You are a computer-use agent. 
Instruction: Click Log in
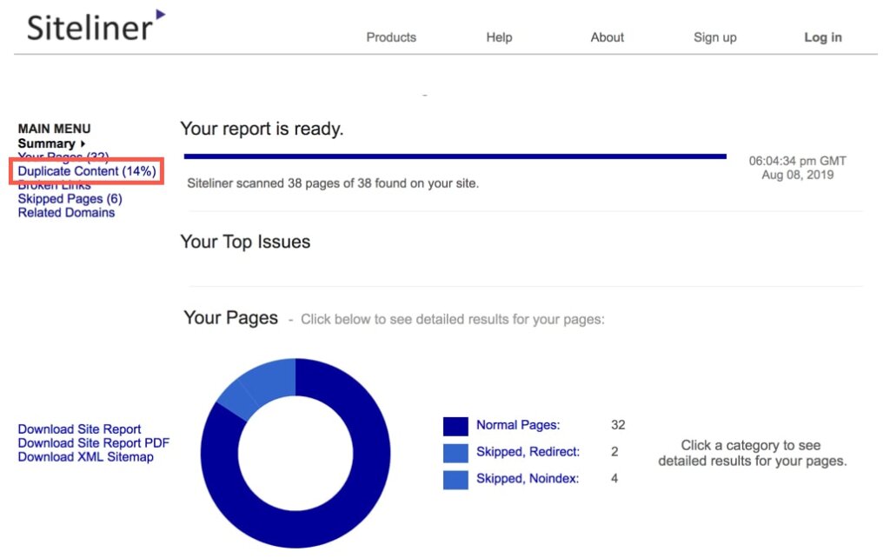click(822, 37)
